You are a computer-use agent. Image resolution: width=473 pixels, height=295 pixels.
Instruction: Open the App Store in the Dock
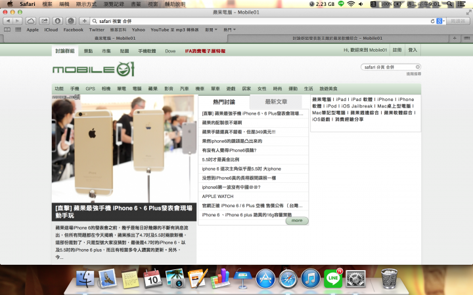point(265,279)
